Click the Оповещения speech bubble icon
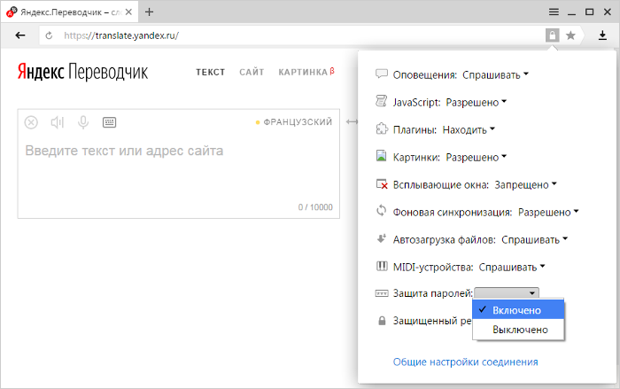620x389 pixels. pos(381,74)
